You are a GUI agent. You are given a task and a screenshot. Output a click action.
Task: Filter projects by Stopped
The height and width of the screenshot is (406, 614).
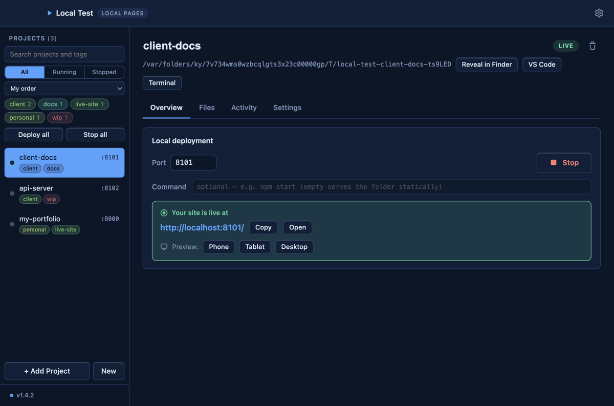[104, 72]
